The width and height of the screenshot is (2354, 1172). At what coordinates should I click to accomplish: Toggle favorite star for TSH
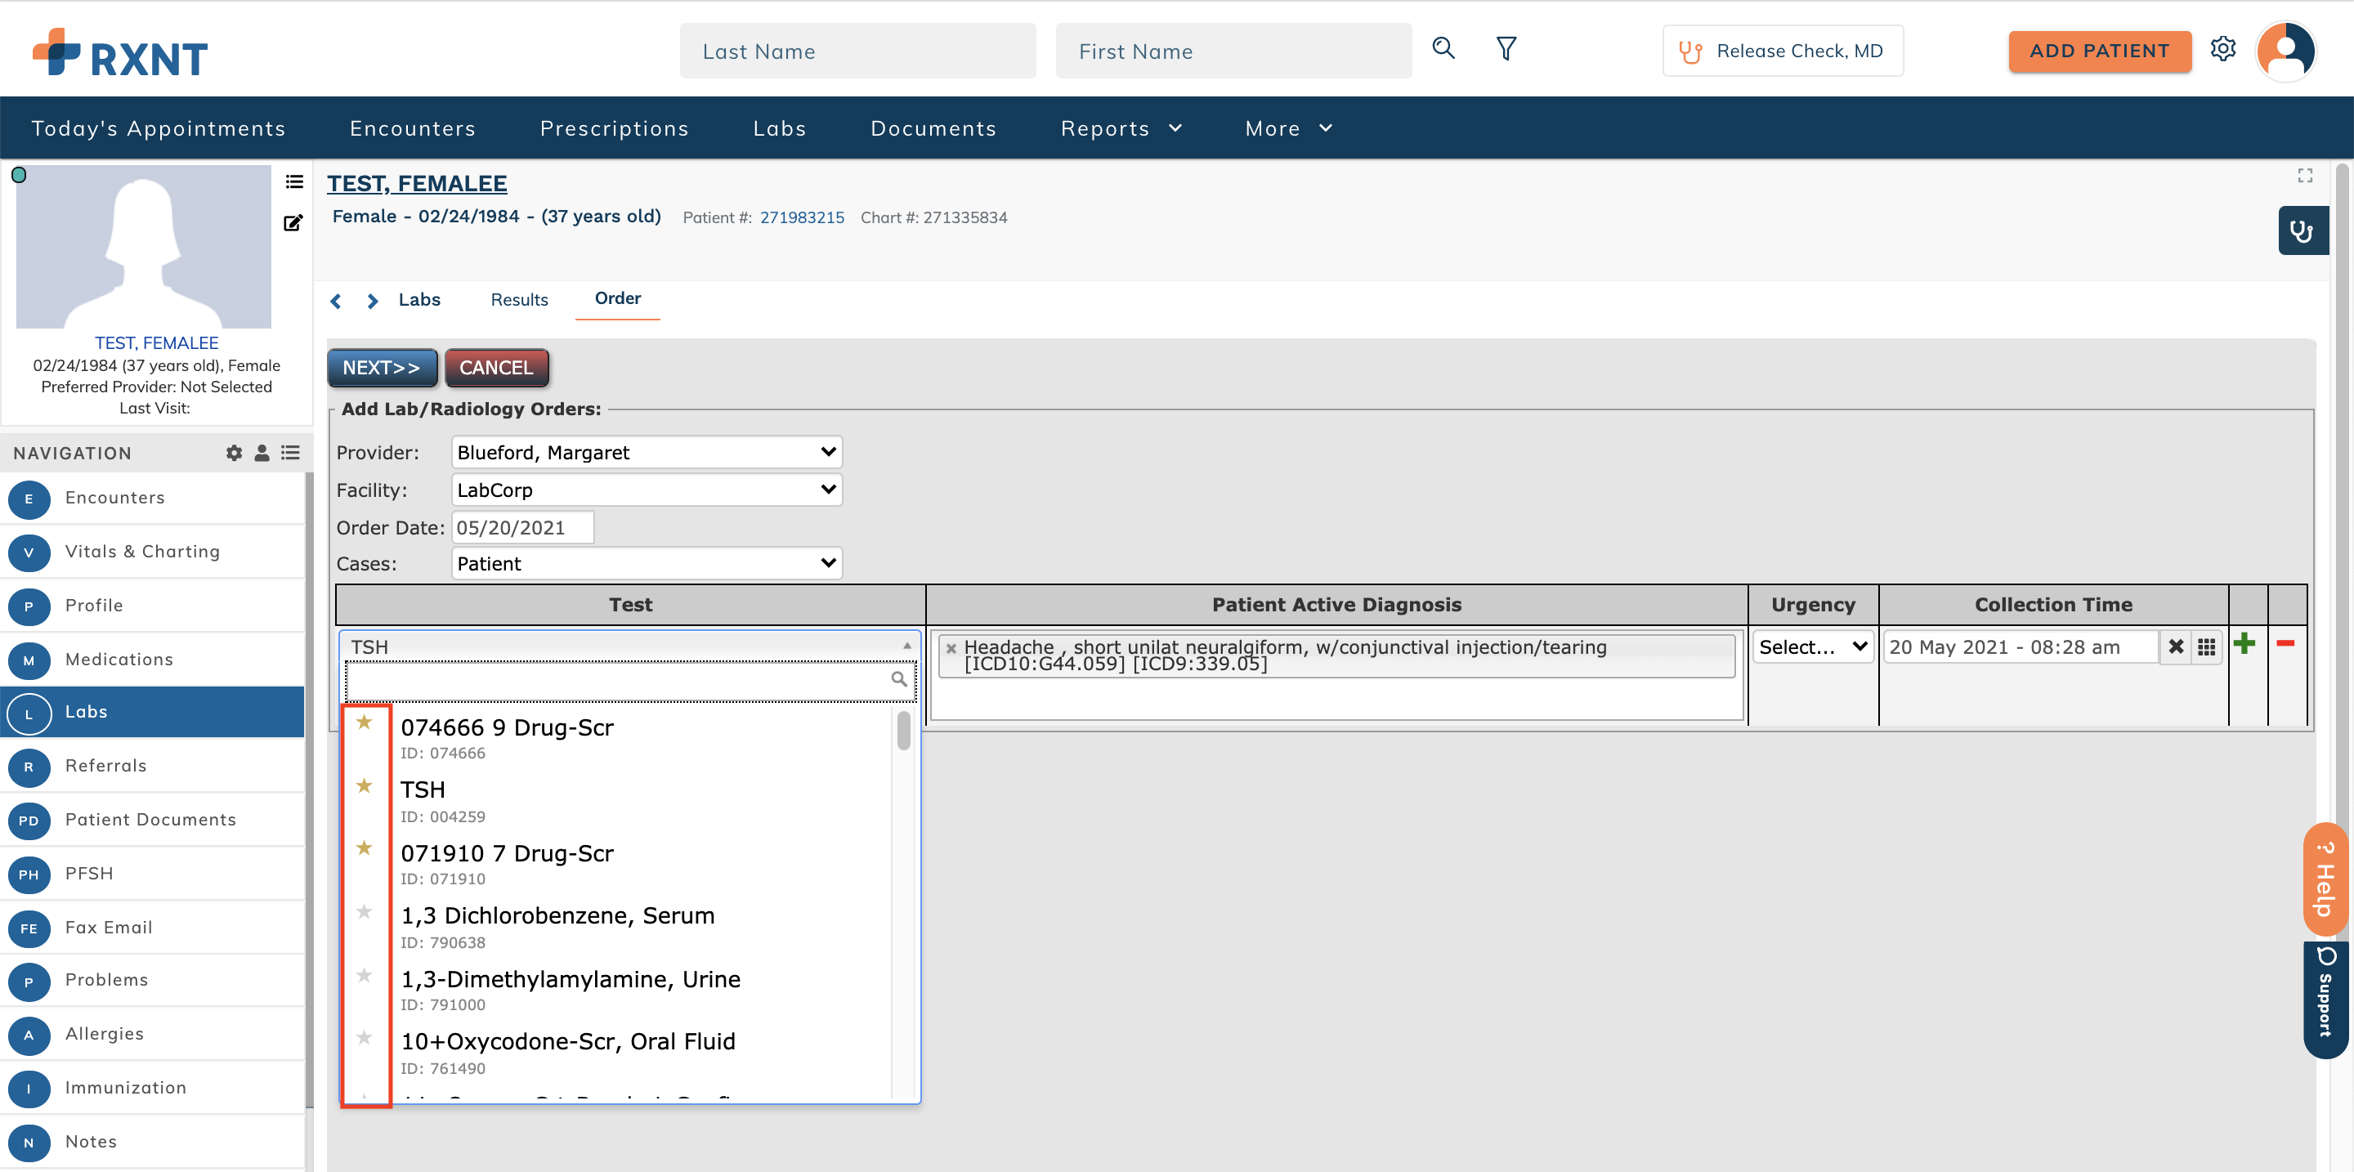(x=364, y=785)
